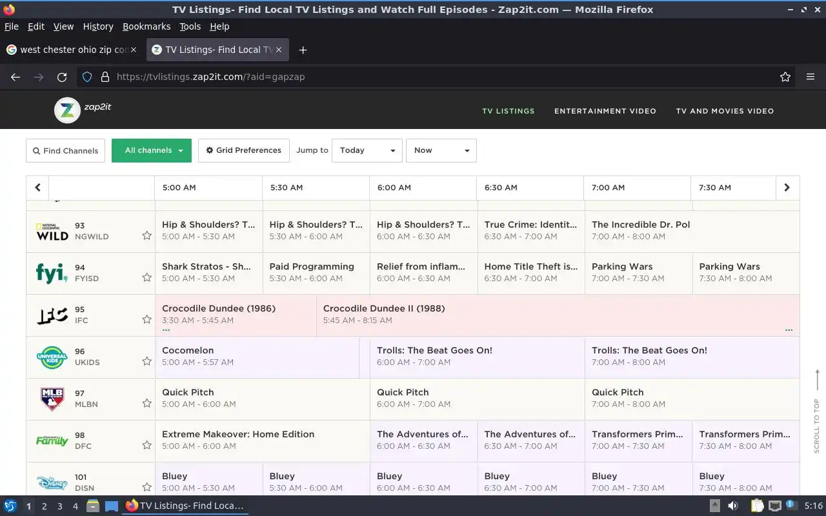Close the TV Listings tab

(279, 50)
